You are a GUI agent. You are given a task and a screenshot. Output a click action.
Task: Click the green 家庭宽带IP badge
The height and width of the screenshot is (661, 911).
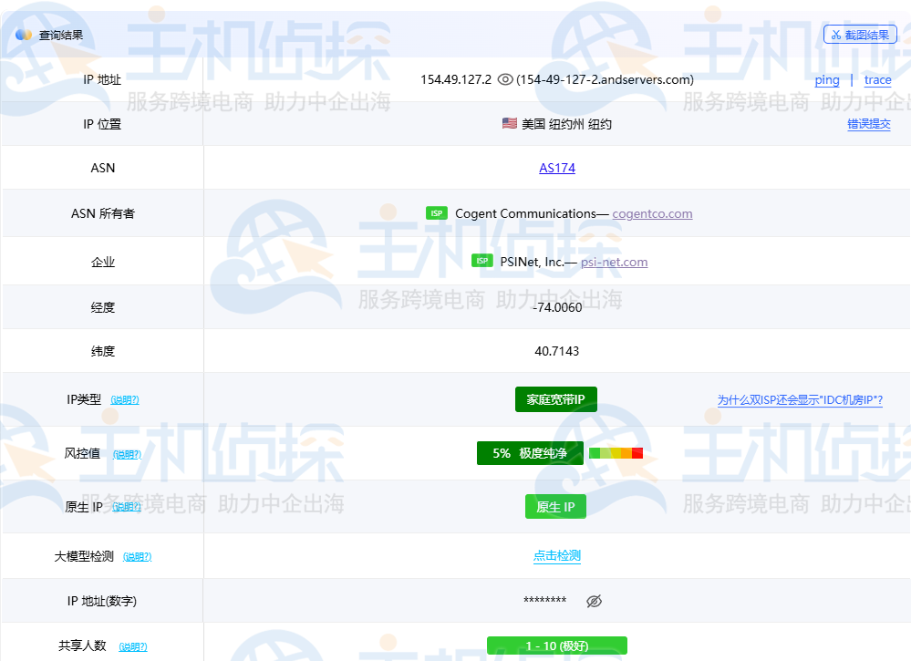coord(556,399)
